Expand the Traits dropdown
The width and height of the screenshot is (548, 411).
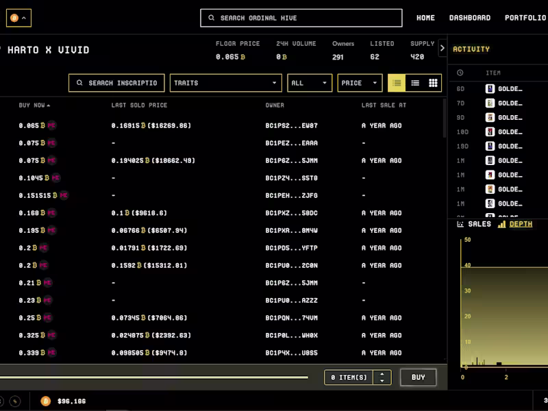[x=226, y=83]
